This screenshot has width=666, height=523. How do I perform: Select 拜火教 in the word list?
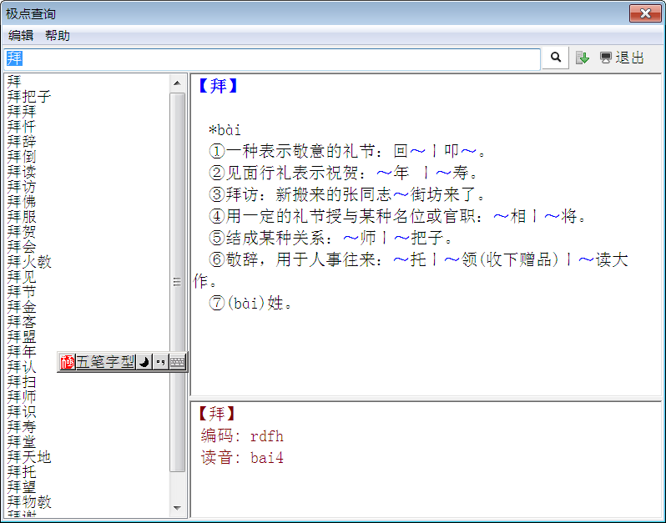point(29,262)
